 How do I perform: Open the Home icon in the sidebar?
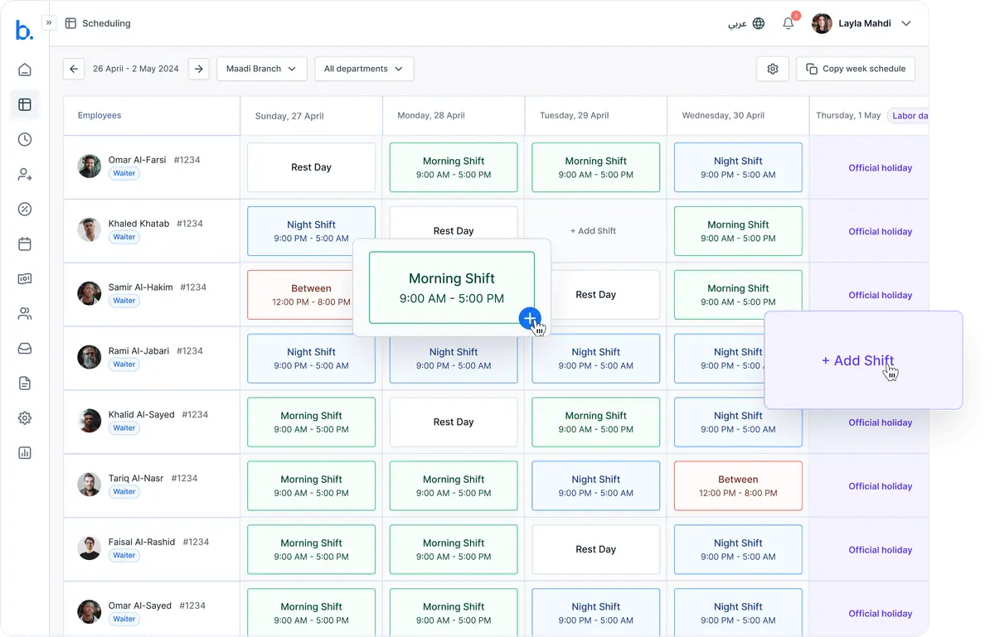click(25, 70)
